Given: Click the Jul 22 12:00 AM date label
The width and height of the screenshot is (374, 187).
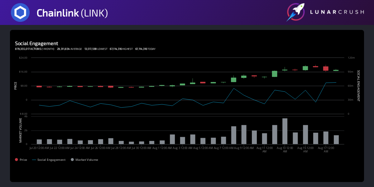Looking at the screenshot, I should click(x=60, y=147).
